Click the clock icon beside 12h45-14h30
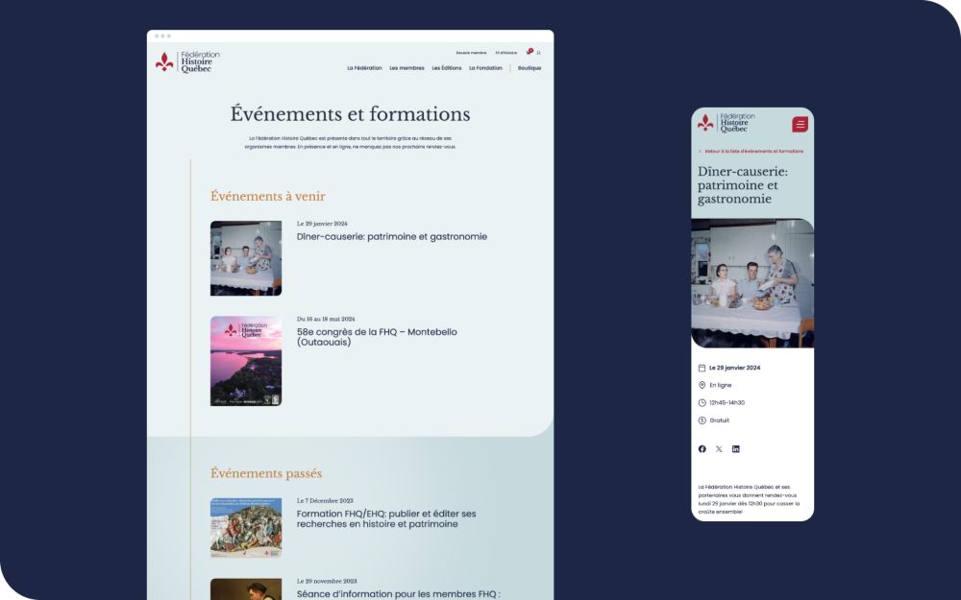961x600 pixels. (x=702, y=403)
